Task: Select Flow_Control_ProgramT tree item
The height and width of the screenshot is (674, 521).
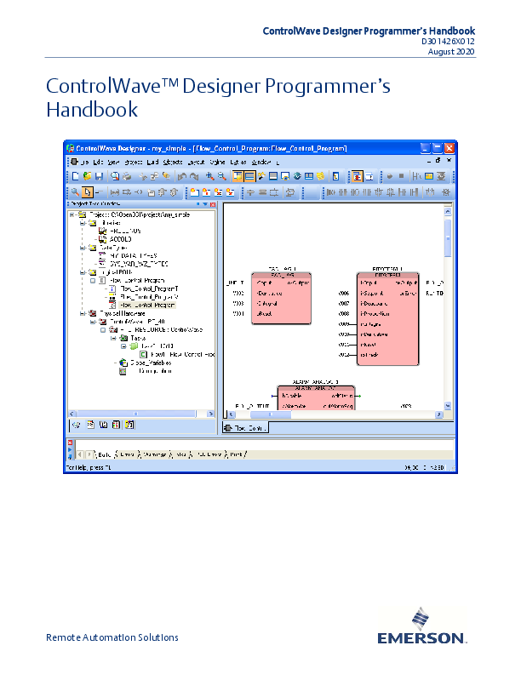Action: pyautogui.click(x=149, y=288)
